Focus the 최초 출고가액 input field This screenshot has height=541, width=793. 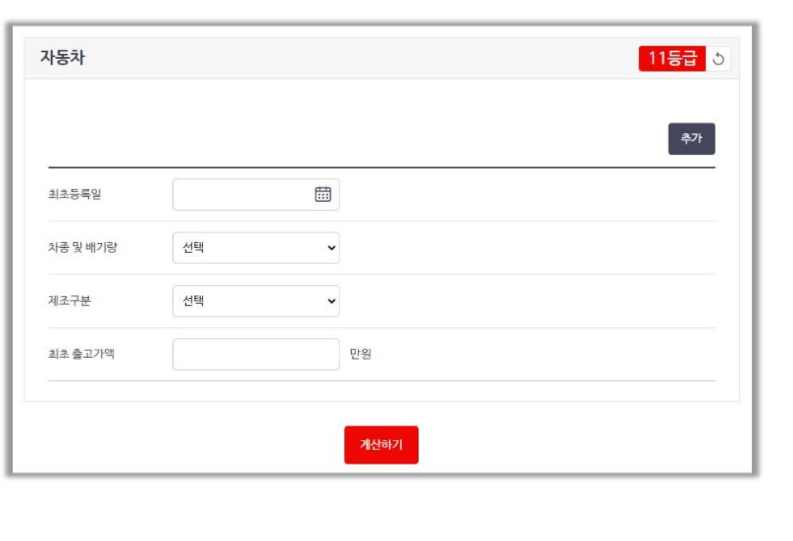pyautogui.click(x=256, y=355)
